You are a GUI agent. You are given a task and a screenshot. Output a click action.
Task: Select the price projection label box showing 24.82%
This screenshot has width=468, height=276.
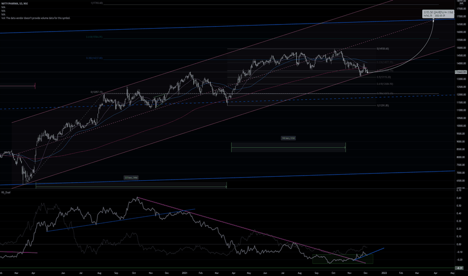438,14
